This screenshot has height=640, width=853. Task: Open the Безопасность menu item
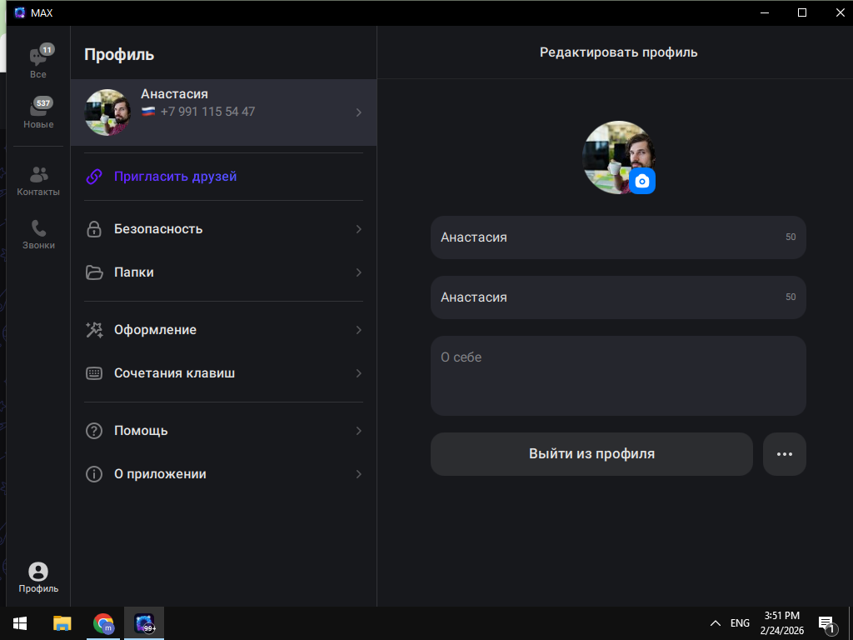click(x=223, y=229)
